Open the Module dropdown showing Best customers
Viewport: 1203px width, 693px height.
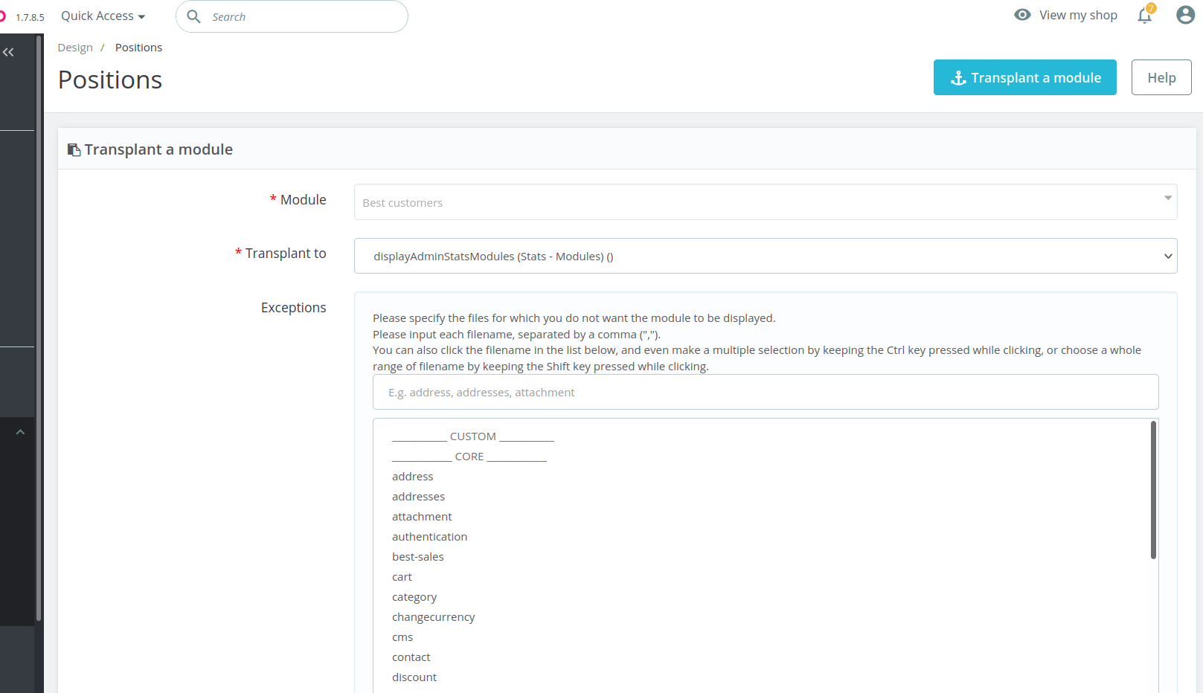pos(766,202)
